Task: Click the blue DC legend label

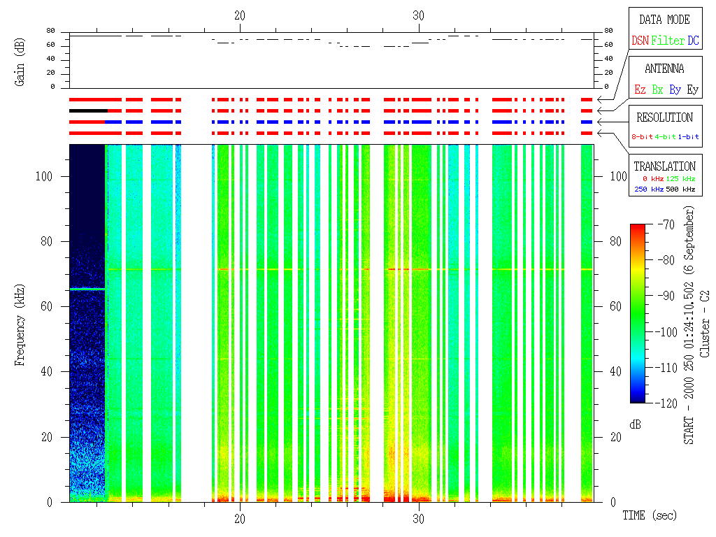Action: click(x=692, y=41)
